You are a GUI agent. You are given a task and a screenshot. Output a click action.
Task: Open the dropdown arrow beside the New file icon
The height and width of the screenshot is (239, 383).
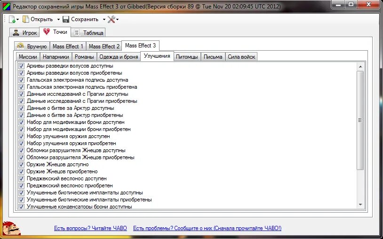[17, 20]
